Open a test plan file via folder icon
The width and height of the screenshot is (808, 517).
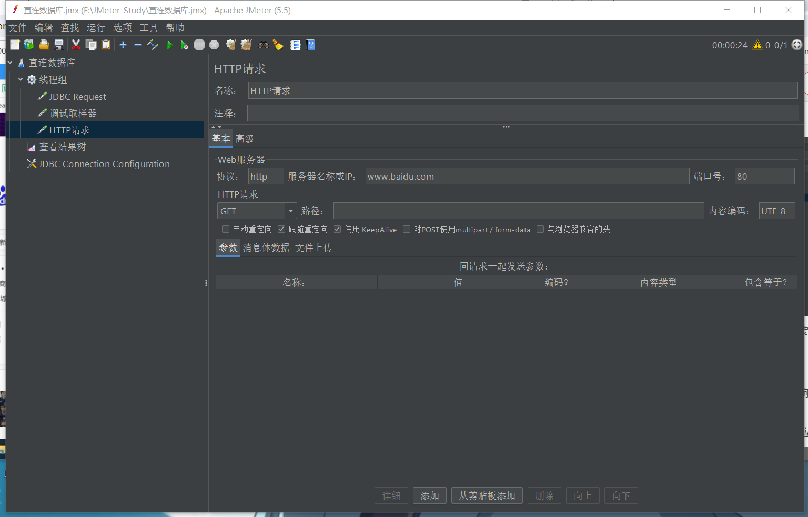click(x=44, y=45)
